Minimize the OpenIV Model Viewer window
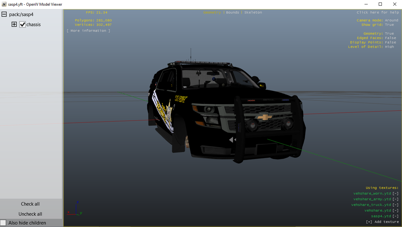402x227 pixels. [366, 4]
